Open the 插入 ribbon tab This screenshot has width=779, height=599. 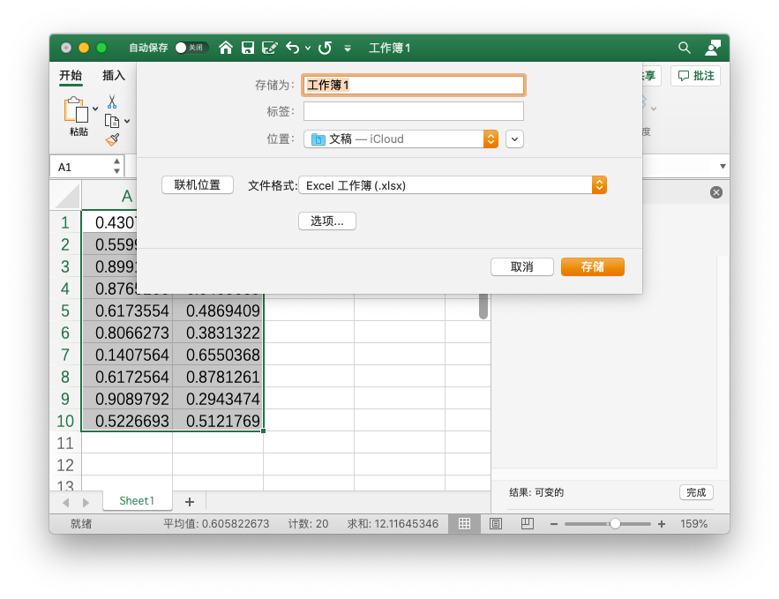114,76
